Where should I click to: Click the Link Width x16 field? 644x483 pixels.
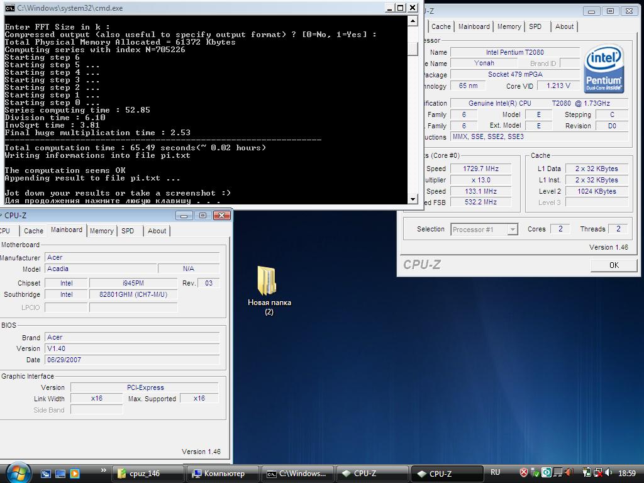[x=96, y=398]
